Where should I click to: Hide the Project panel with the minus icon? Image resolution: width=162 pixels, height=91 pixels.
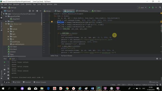tap(40, 11)
